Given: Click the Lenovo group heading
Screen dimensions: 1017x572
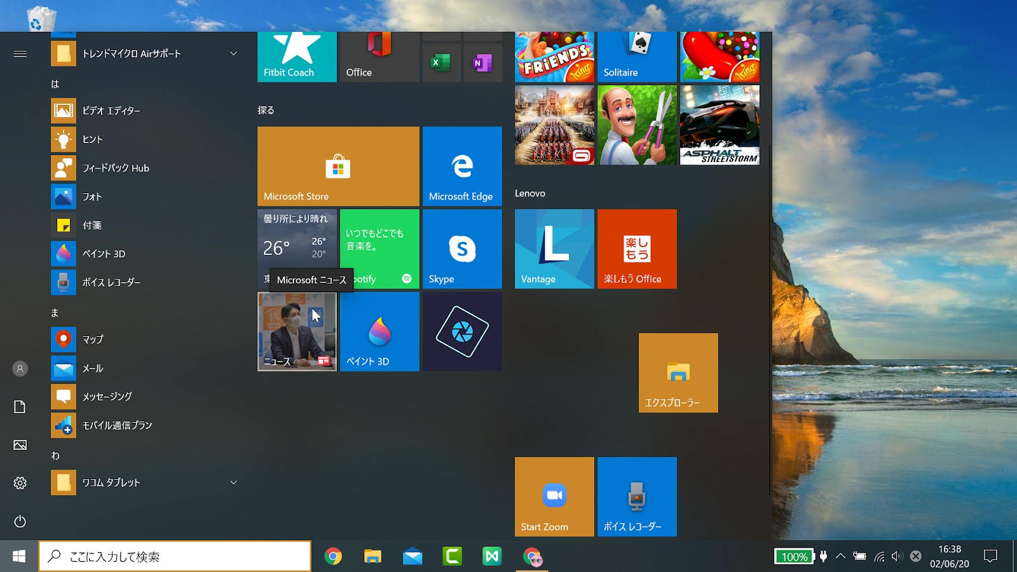Looking at the screenshot, I should pos(530,193).
